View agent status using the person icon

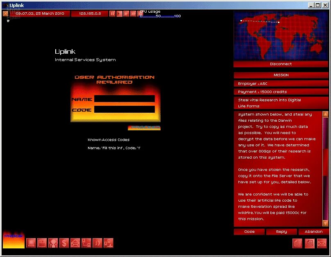coord(53,243)
